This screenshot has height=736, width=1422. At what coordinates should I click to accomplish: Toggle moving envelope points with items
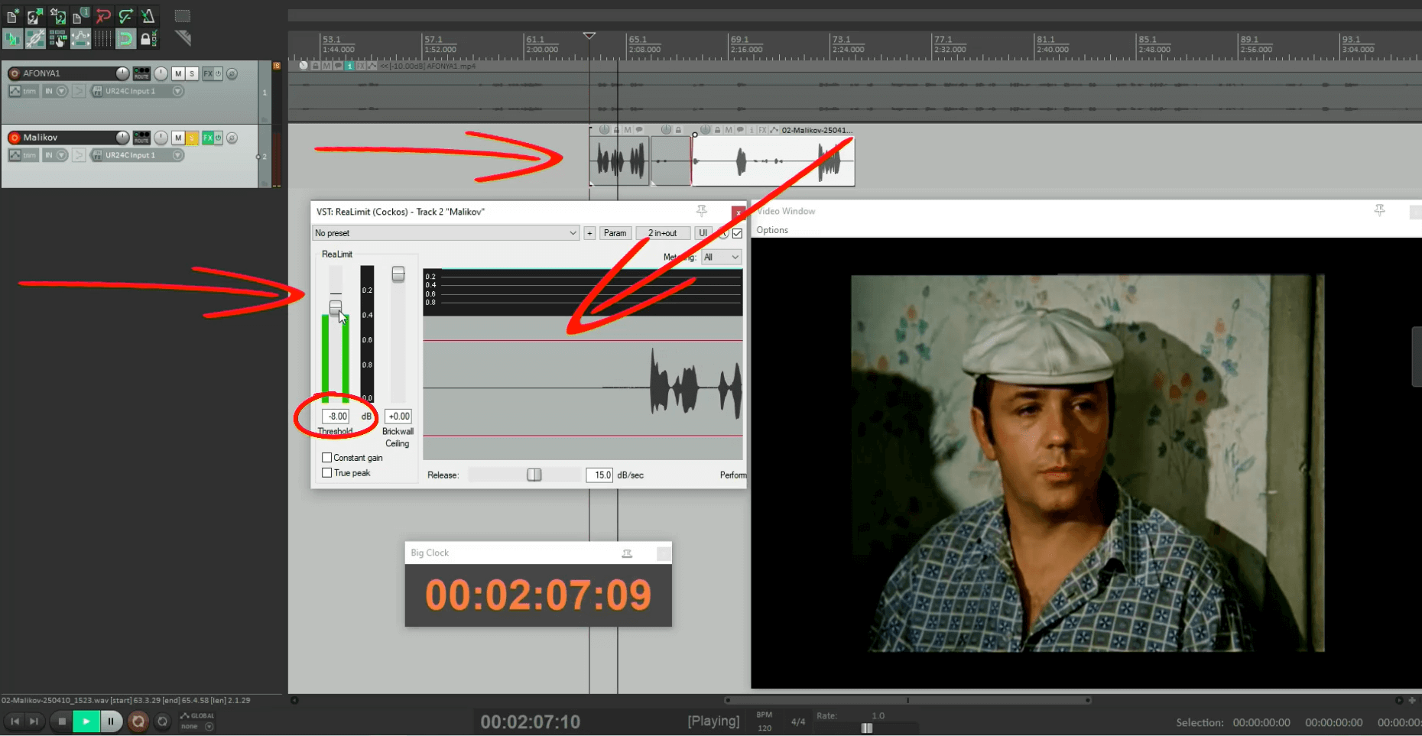tap(80, 38)
